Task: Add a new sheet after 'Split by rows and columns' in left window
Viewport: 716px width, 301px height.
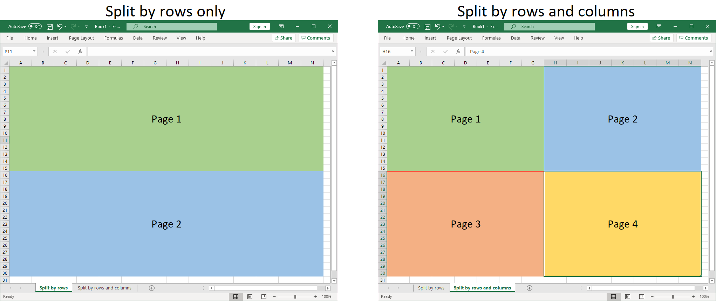Action: tap(152, 288)
